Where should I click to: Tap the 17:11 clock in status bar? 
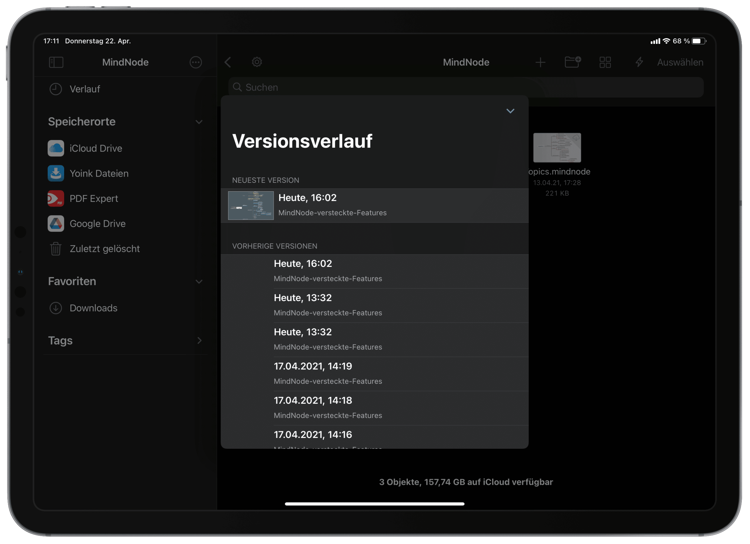point(51,41)
